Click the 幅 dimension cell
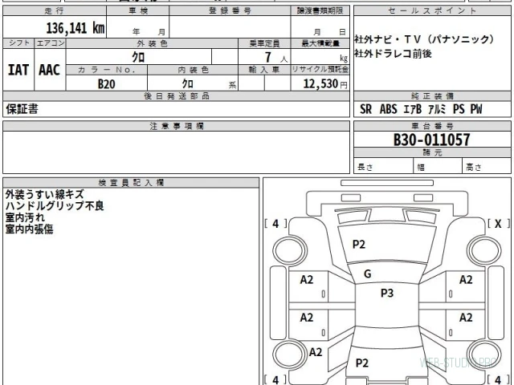The image size is (514, 385). (438, 167)
